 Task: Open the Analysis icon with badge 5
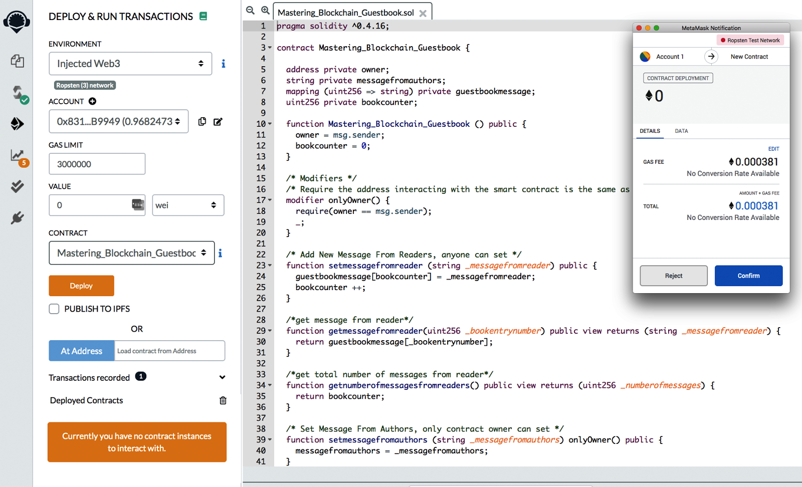[x=18, y=156]
